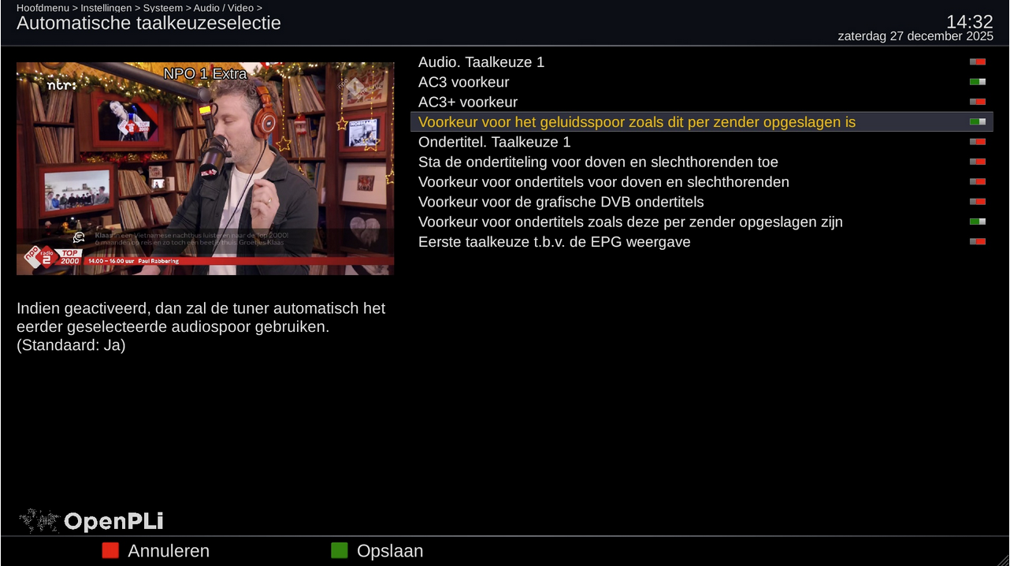Screen dimensions: 1010x566
Task: Toggle ondertiteling voor doven en slechthorenden toe
Action: pos(978,162)
